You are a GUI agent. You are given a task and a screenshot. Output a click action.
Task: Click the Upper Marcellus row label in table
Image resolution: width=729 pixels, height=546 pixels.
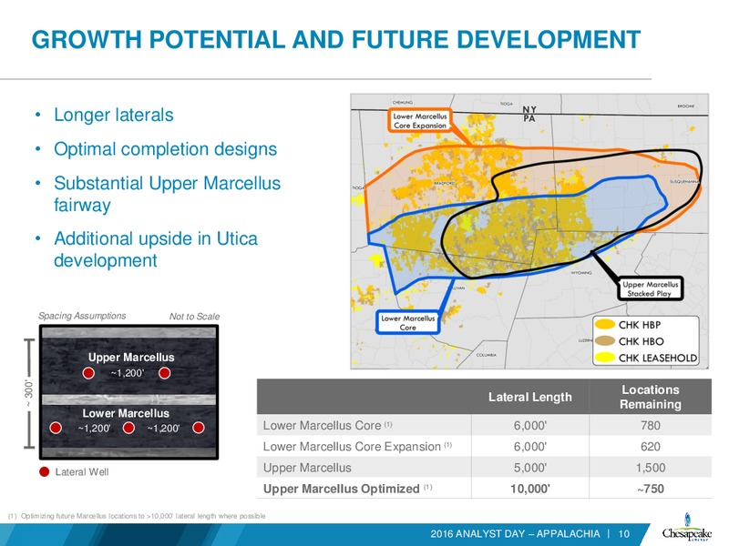click(x=307, y=468)
